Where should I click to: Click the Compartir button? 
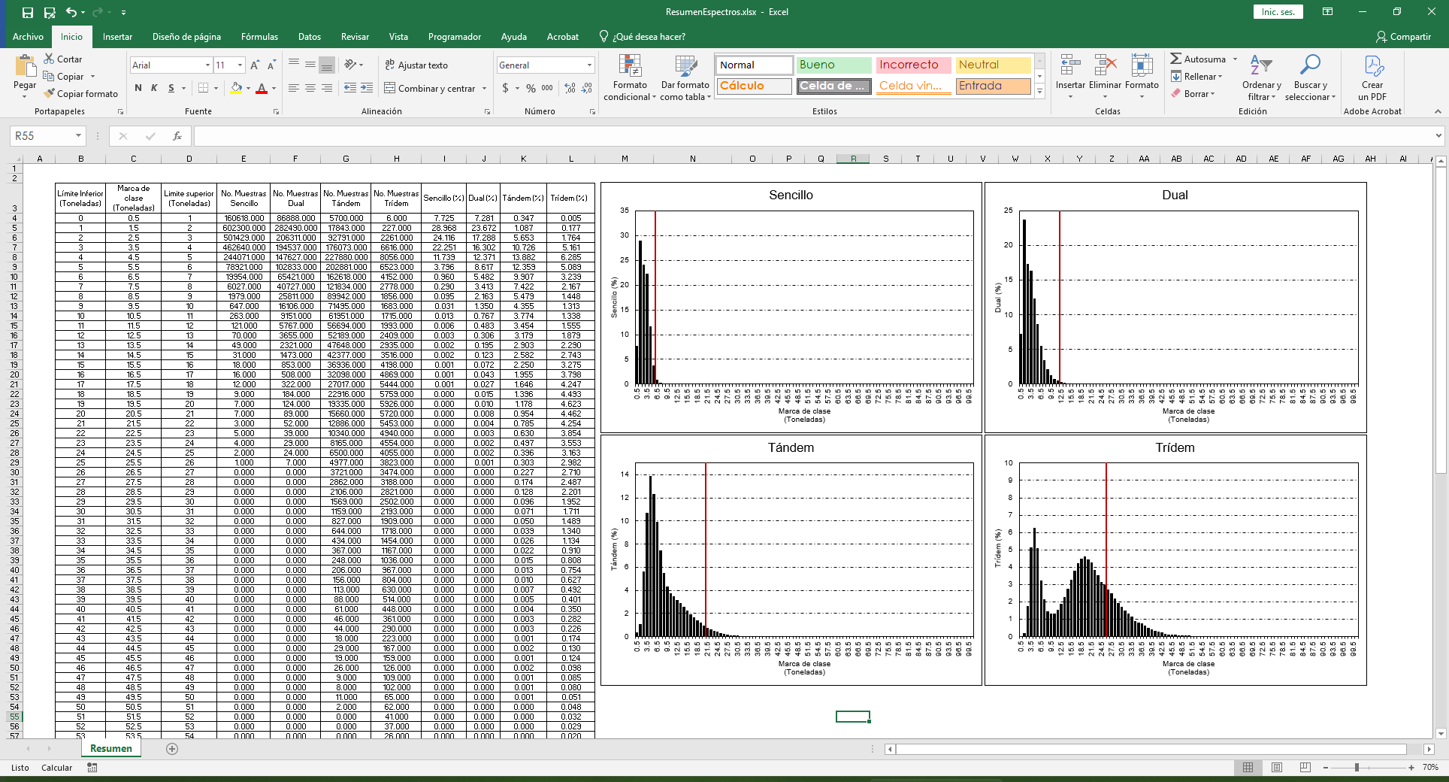(1403, 37)
